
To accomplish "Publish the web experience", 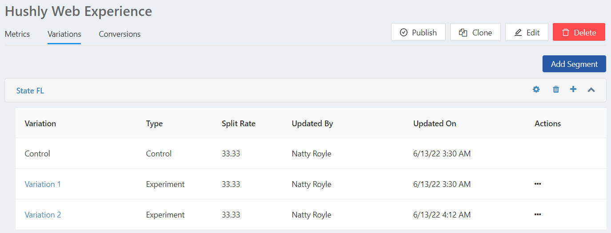I will click(x=418, y=32).
